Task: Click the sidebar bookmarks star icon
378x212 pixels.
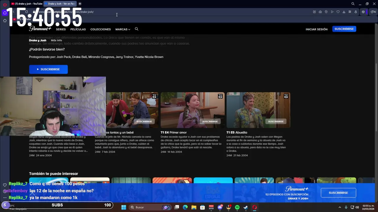Action: 5,21
